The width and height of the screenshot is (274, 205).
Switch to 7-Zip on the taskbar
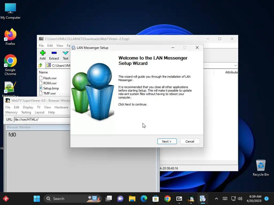click(179, 199)
